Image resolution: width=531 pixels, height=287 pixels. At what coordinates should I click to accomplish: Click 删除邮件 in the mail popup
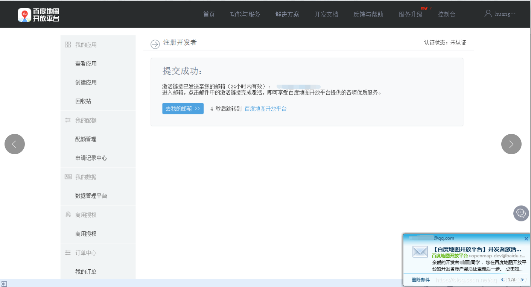421,280
